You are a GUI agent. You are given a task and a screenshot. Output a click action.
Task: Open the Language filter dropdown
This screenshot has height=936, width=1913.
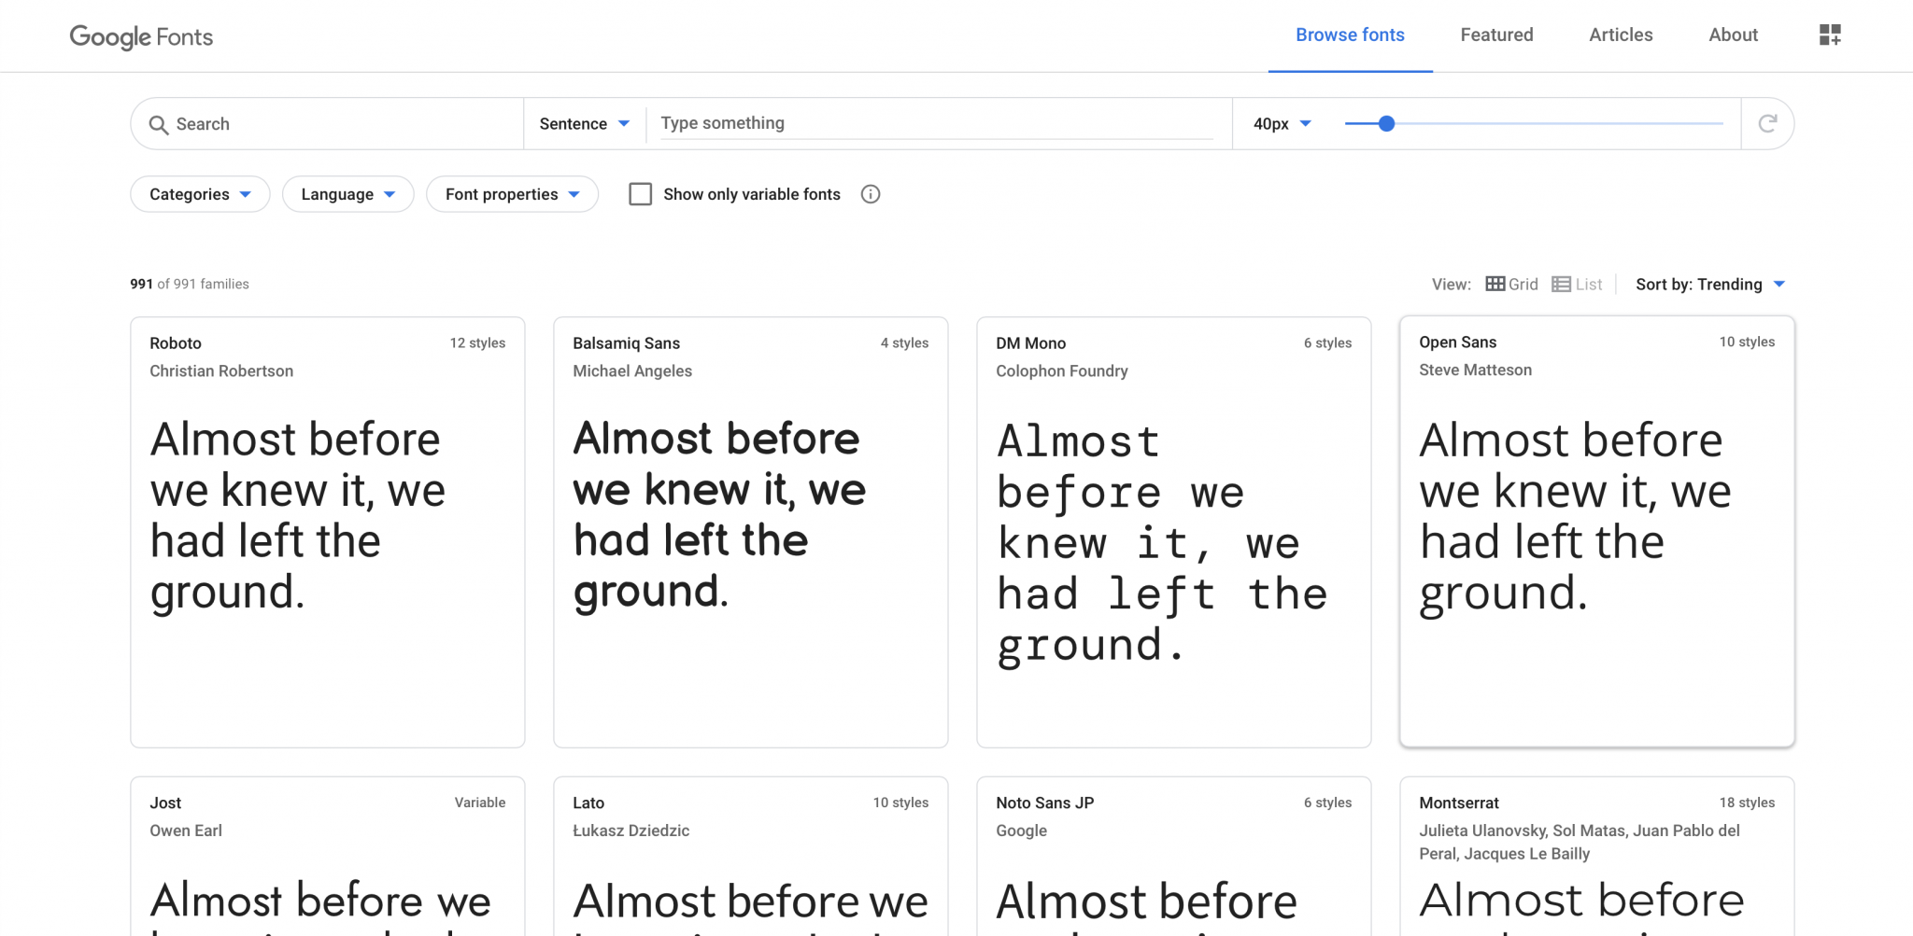pyautogui.click(x=347, y=194)
